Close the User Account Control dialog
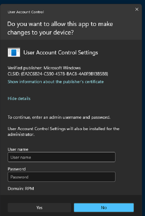This screenshot has width=145, height=216. pyautogui.click(x=137, y=9)
